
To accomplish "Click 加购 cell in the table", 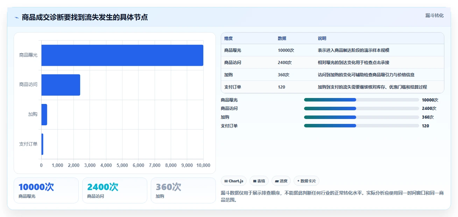I will [228, 75].
